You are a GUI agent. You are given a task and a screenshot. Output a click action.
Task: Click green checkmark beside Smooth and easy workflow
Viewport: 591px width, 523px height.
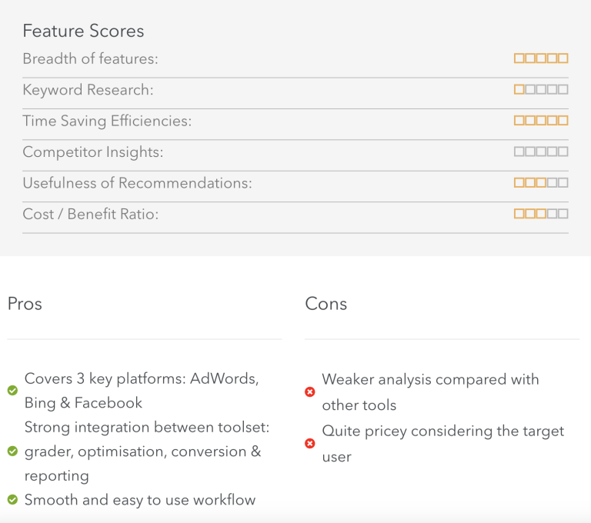tap(12, 500)
